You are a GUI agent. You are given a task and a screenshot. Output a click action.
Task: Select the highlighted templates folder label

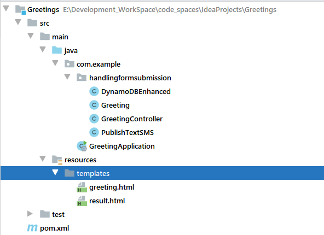tap(93, 173)
